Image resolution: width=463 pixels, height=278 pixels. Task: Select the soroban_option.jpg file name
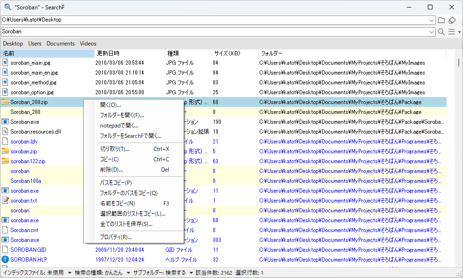pyautogui.click(x=32, y=92)
